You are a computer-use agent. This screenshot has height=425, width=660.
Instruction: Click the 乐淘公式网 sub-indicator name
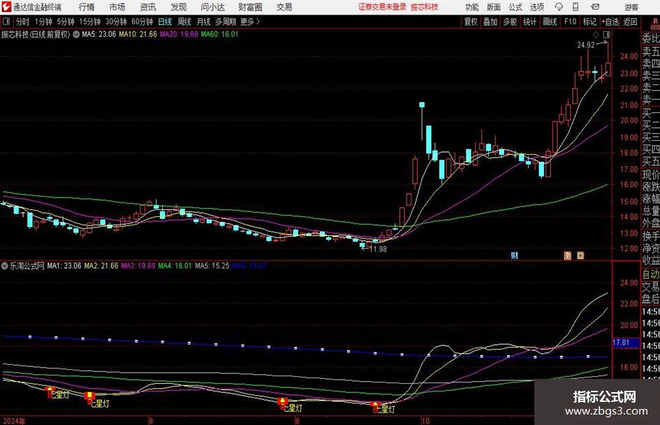click(27, 266)
